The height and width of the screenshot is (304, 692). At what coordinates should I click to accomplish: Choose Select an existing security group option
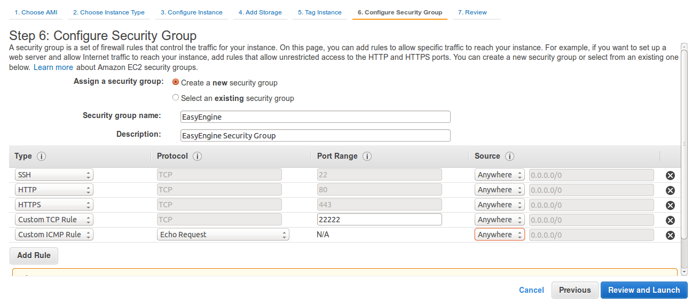point(176,98)
